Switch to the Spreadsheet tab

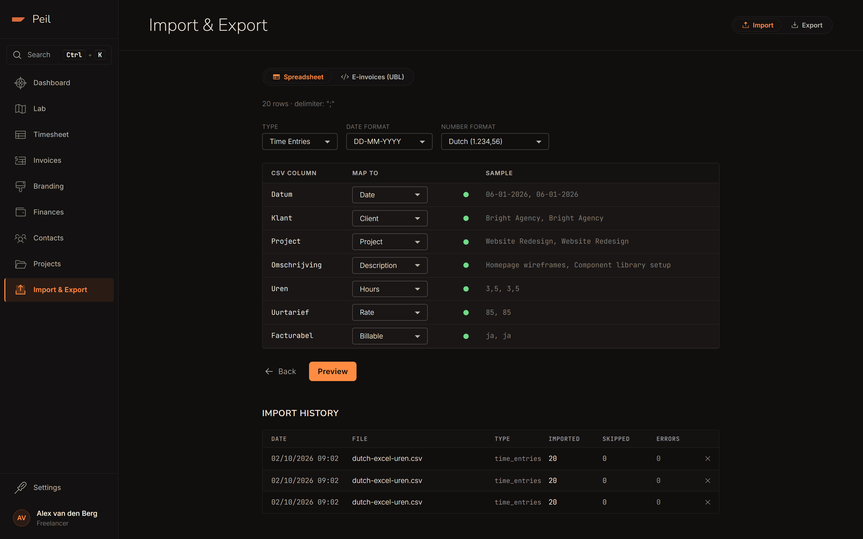pyautogui.click(x=298, y=77)
